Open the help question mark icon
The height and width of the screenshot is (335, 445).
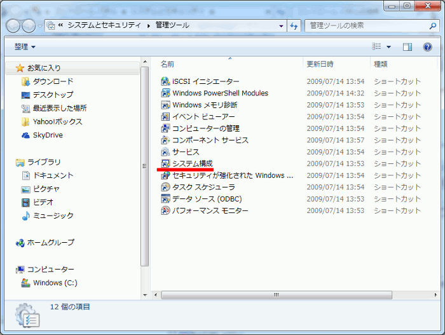pyautogui.click(x=427, y=47)
